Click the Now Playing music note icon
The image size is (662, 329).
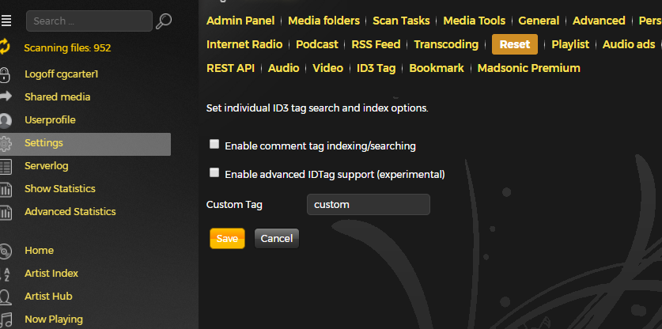tap(6, 320)
